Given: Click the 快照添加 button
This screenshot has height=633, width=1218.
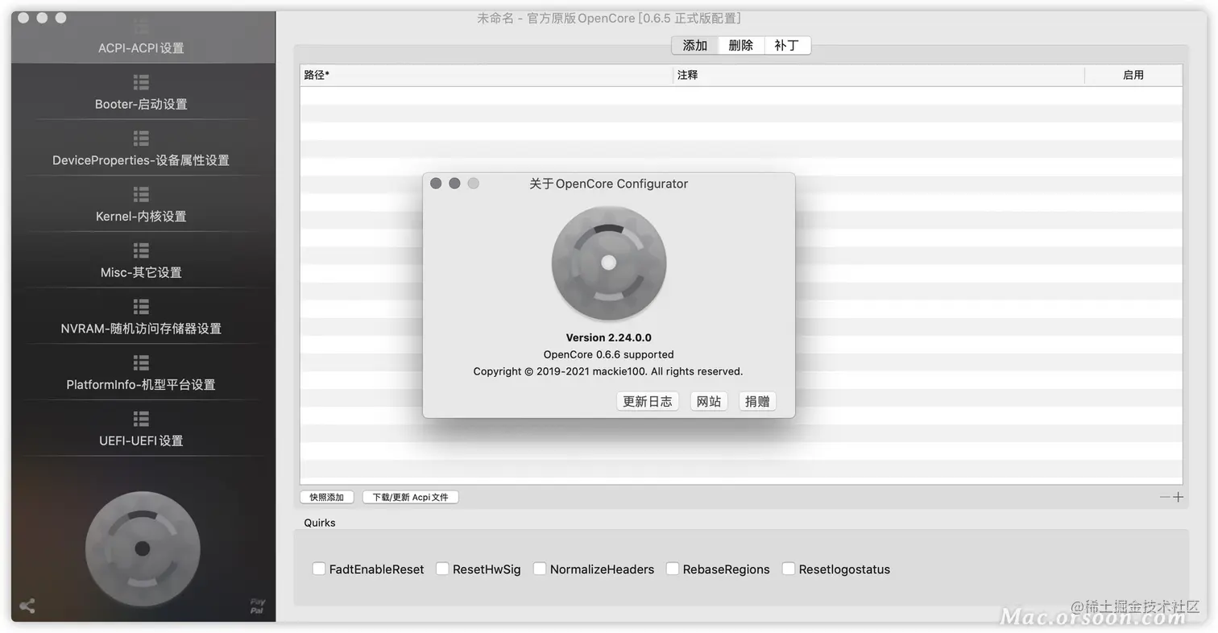Looking at the screenshot, I should click(327, 497).
